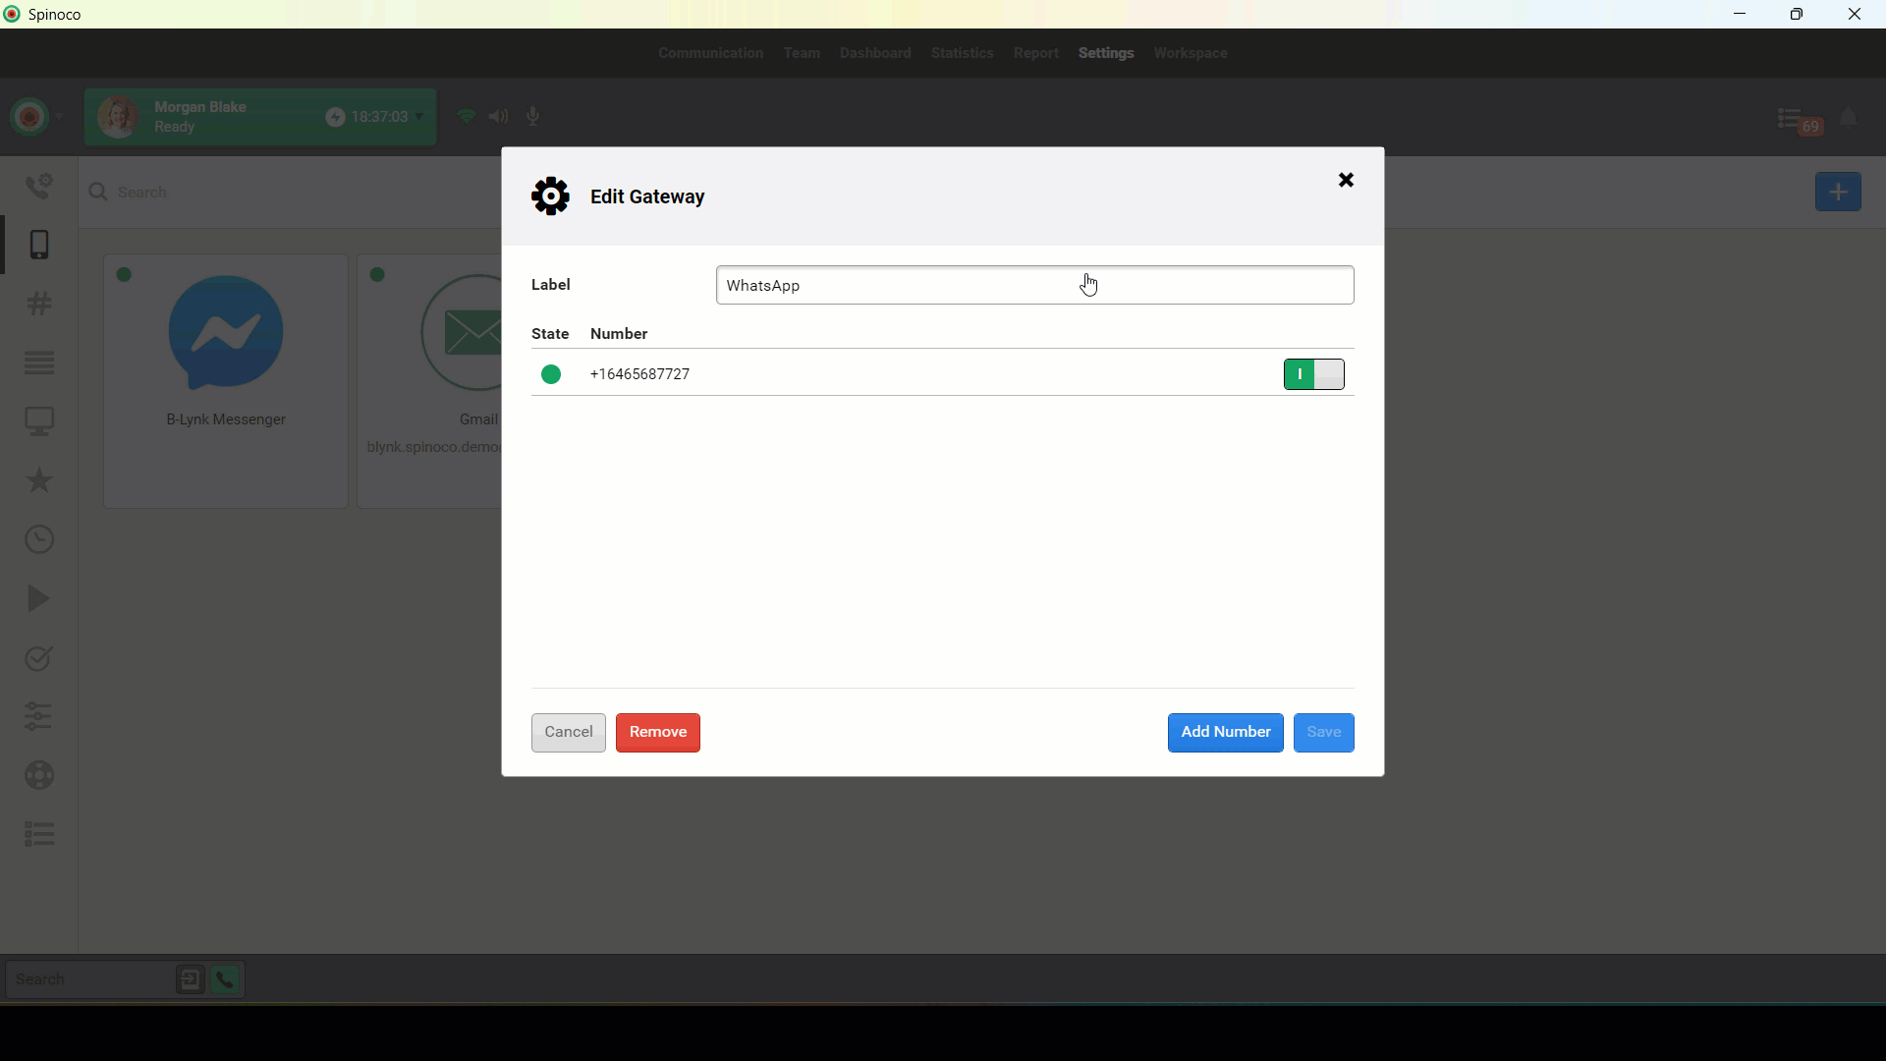Viewport: 1886px width, 1061px height.
Task: Click the green call button at bottom
Action: coord(226,979)
